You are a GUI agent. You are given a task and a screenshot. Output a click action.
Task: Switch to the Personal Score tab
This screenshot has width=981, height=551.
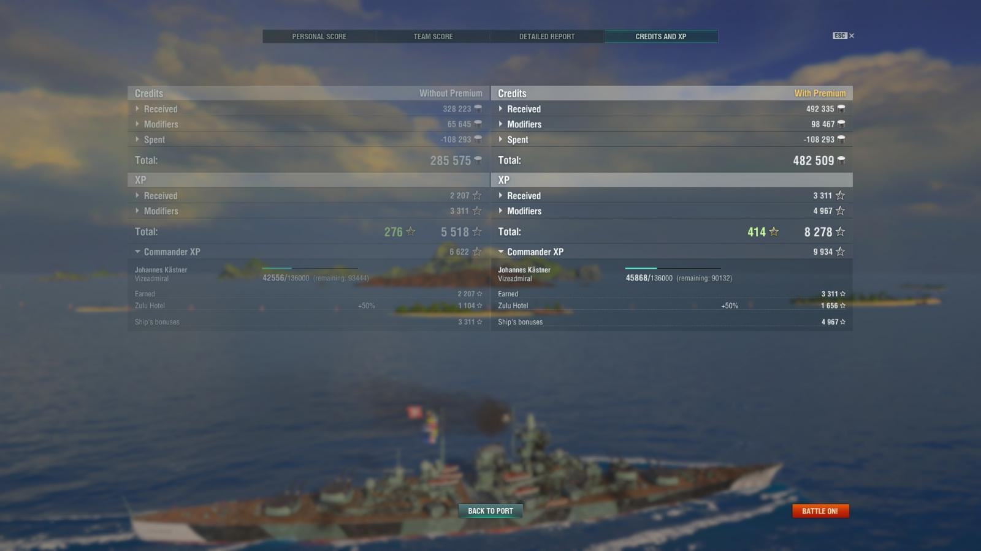pyautogui.click(x=319, y=37)
